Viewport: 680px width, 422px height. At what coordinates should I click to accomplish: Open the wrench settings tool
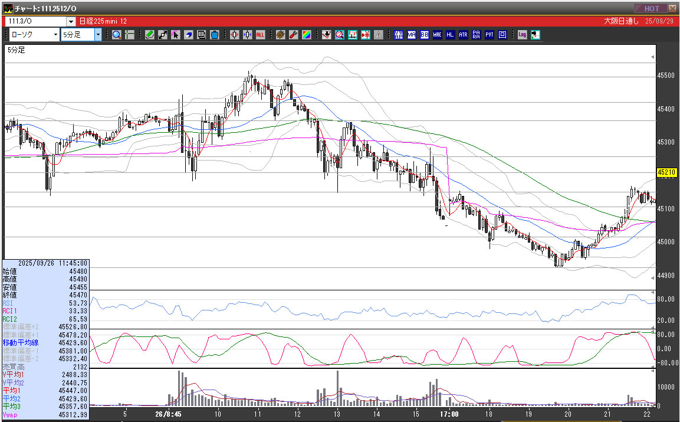293,35
